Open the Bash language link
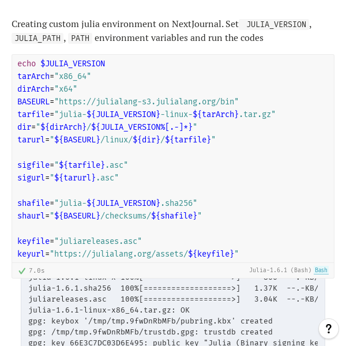This screenshot has width=346, height=346. (x=321, y=270)
